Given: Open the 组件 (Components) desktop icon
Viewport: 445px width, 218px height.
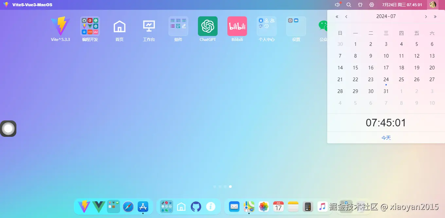Looking at the screenshot, I should 178,26.
